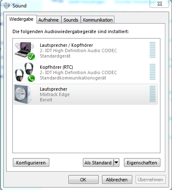Open the Als Standard dropdown arrow
The height and width of the screenshot is (190, 172).
click(116, 163)
